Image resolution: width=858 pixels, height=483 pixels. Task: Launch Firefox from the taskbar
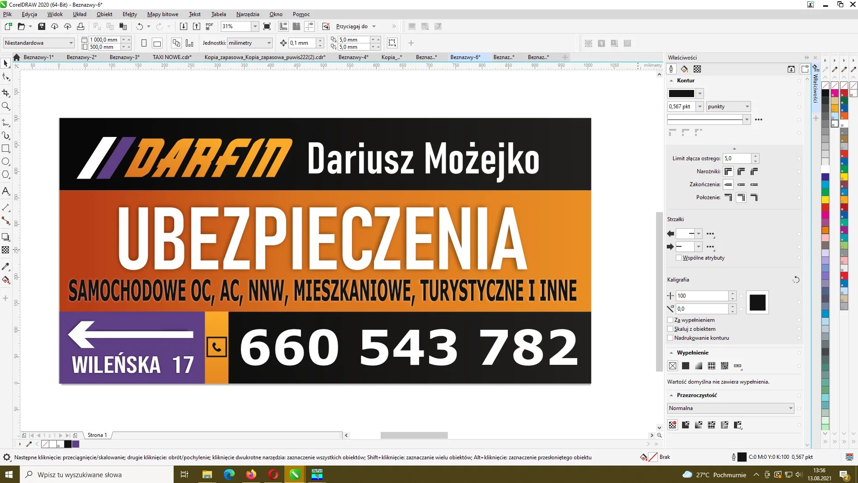click(x=251, y=474)
